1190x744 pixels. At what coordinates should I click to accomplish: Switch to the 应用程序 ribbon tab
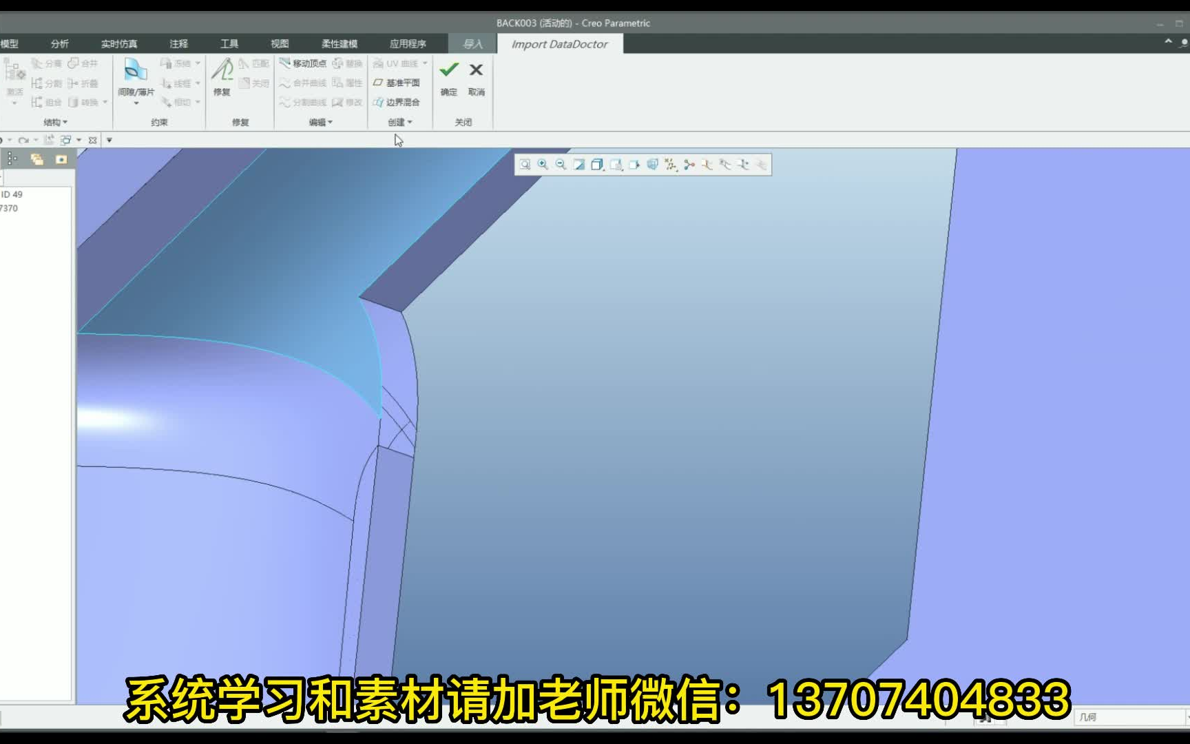pyautogui.click(x=408, y=43)
